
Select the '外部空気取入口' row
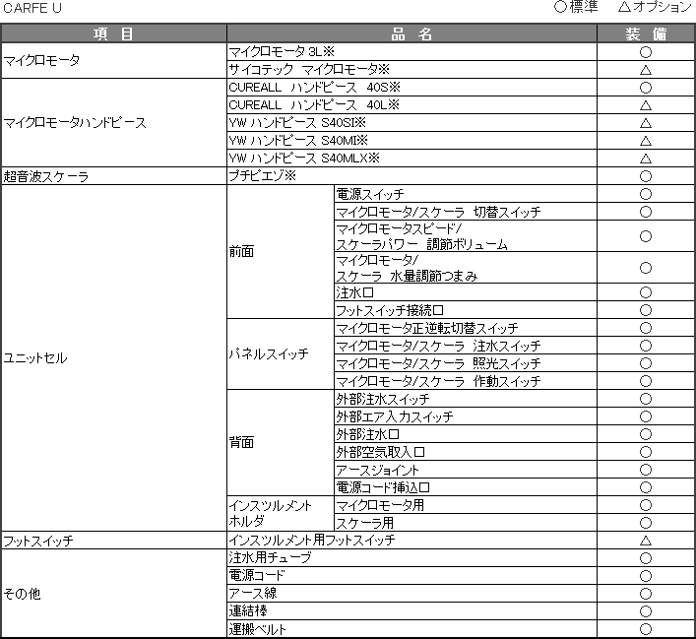pyautogui.click(x=466, y=452)
